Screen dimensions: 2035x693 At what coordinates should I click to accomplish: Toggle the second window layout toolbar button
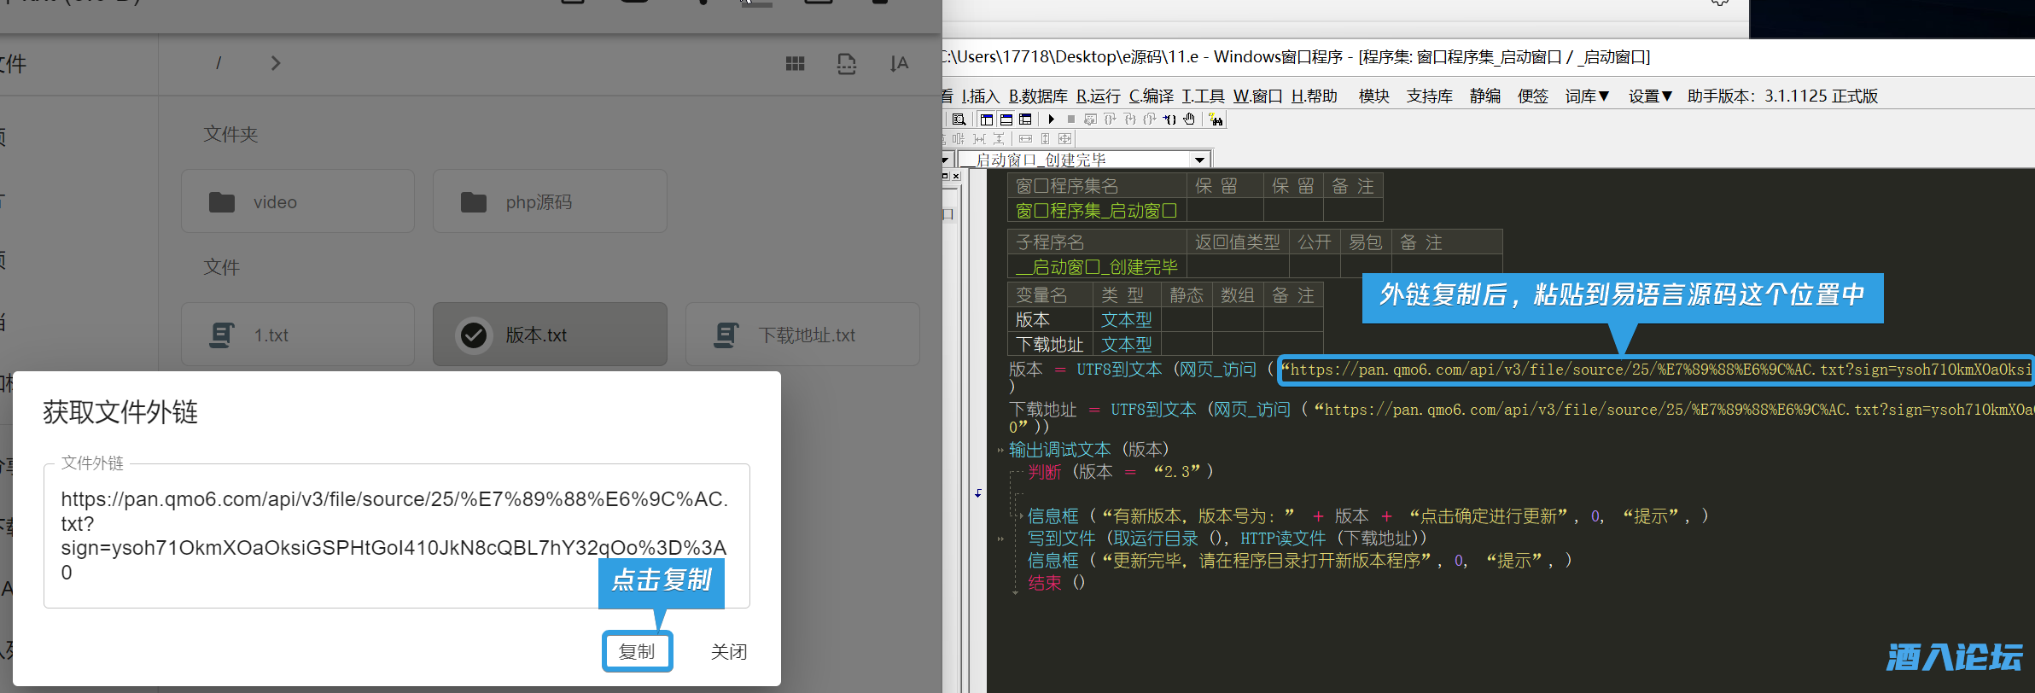pos(1006,119)
